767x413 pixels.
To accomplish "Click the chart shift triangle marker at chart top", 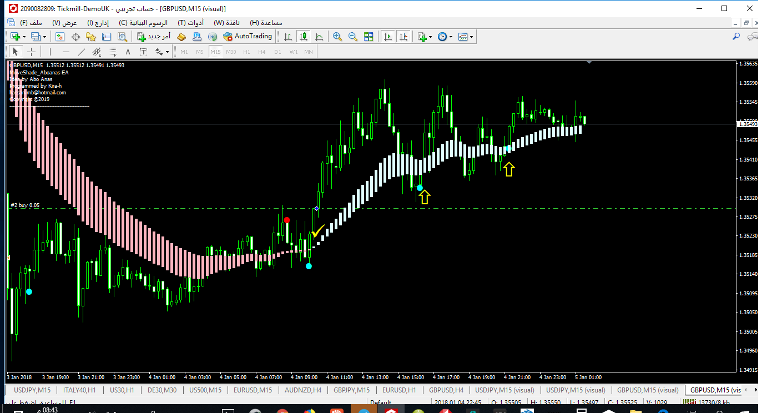I will 589,63.
